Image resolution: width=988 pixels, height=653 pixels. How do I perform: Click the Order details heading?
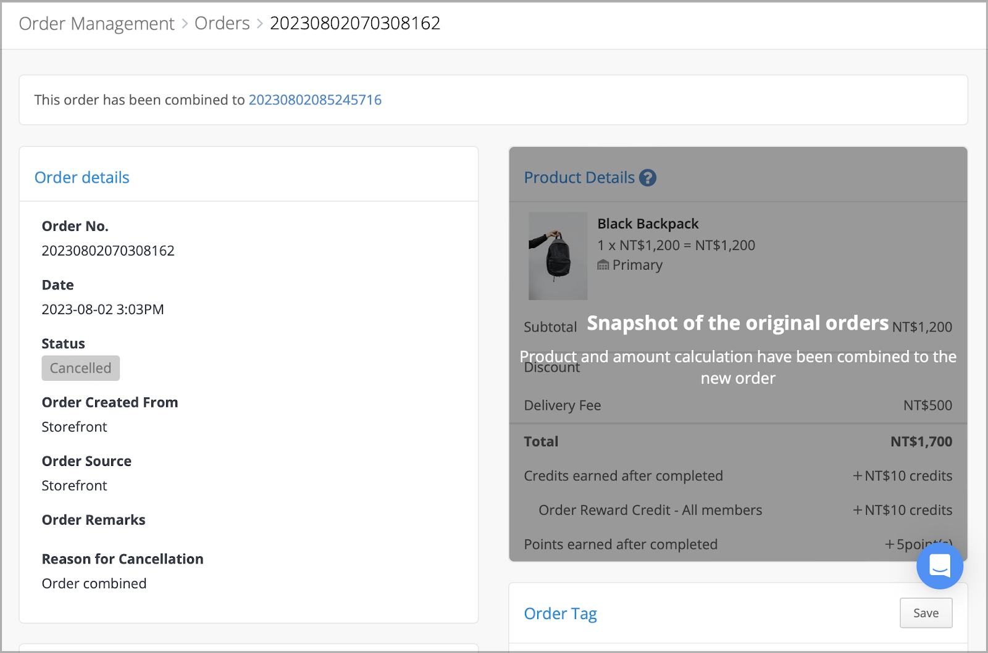click(82, 178)
